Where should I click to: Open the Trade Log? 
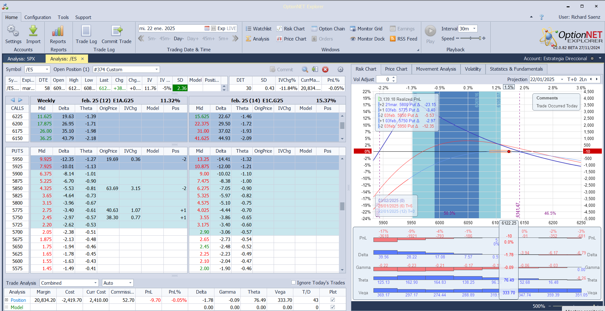pos(86,35)
